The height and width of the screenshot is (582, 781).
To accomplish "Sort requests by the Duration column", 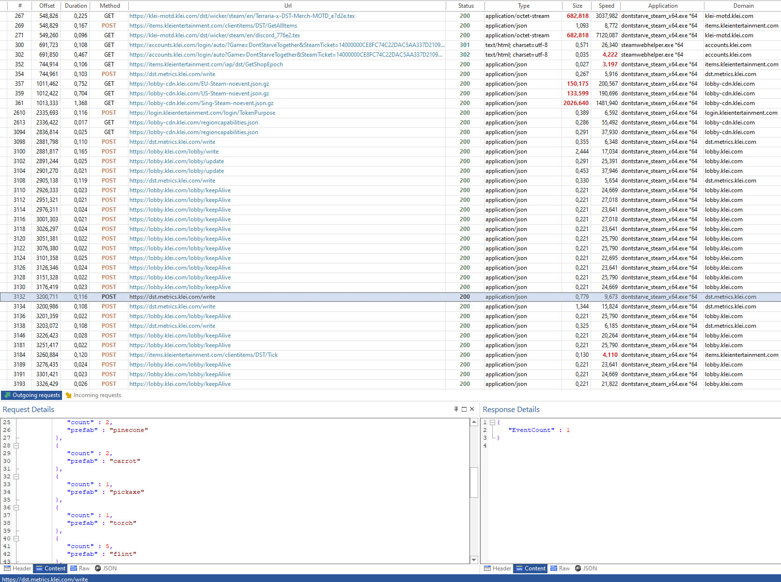I will tap(76, 6).
